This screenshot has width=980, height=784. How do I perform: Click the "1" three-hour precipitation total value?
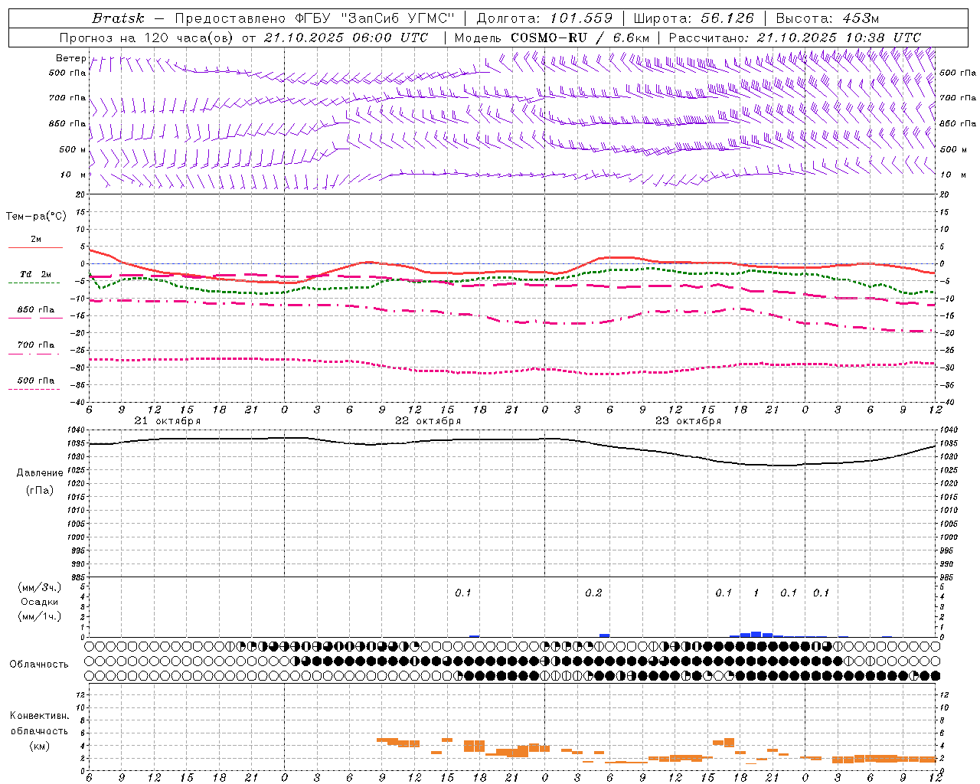[x=756, y=593]
